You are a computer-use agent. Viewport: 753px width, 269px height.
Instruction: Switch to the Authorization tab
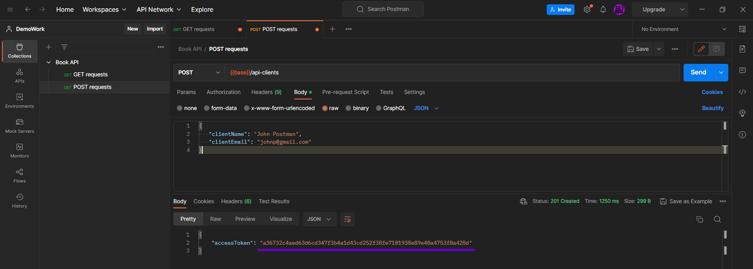pos(224,92)
